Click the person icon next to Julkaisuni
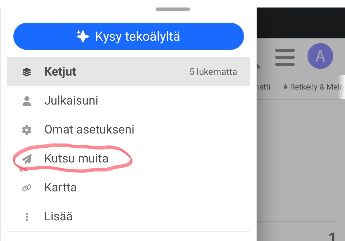The width and height of the screenshot is (345, 241). coord(27,101)
